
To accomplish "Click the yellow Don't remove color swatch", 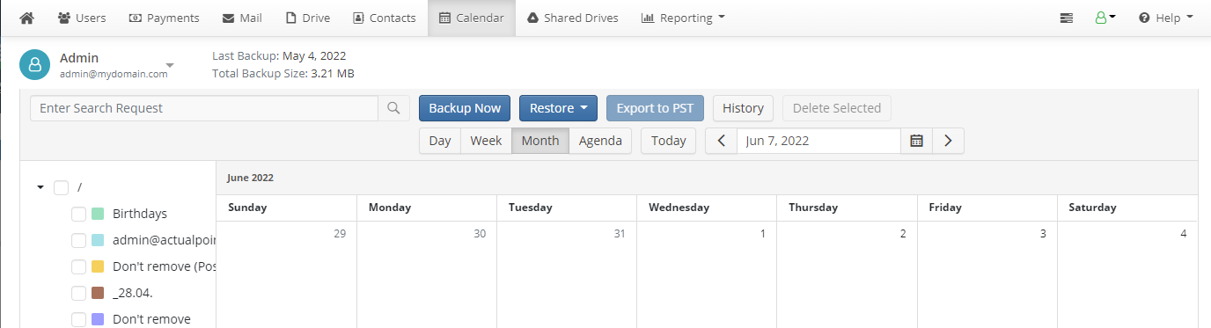I will 98,266.
